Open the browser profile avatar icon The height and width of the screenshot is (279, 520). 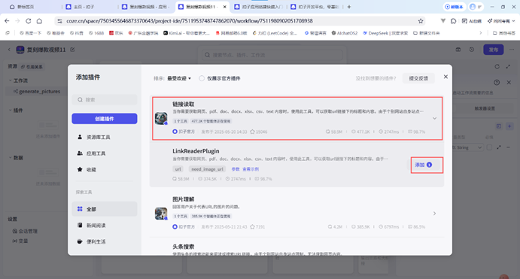pos(473,7)
